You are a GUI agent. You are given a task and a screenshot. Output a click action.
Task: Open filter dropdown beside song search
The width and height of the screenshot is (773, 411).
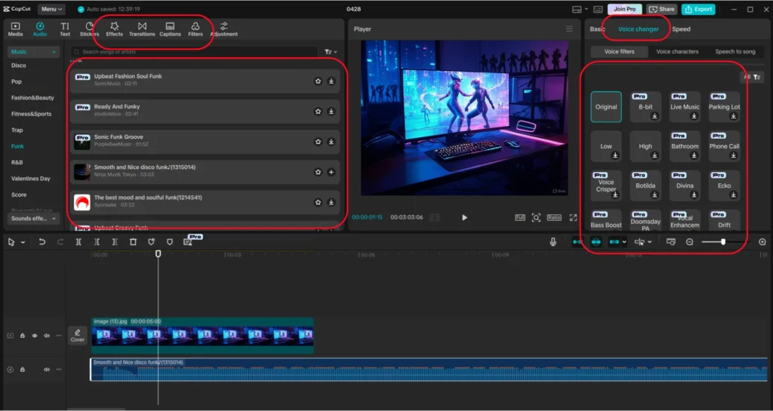[x=331, y=52]
